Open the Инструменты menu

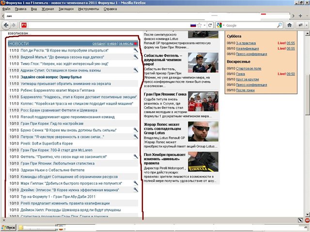point(88,9)
